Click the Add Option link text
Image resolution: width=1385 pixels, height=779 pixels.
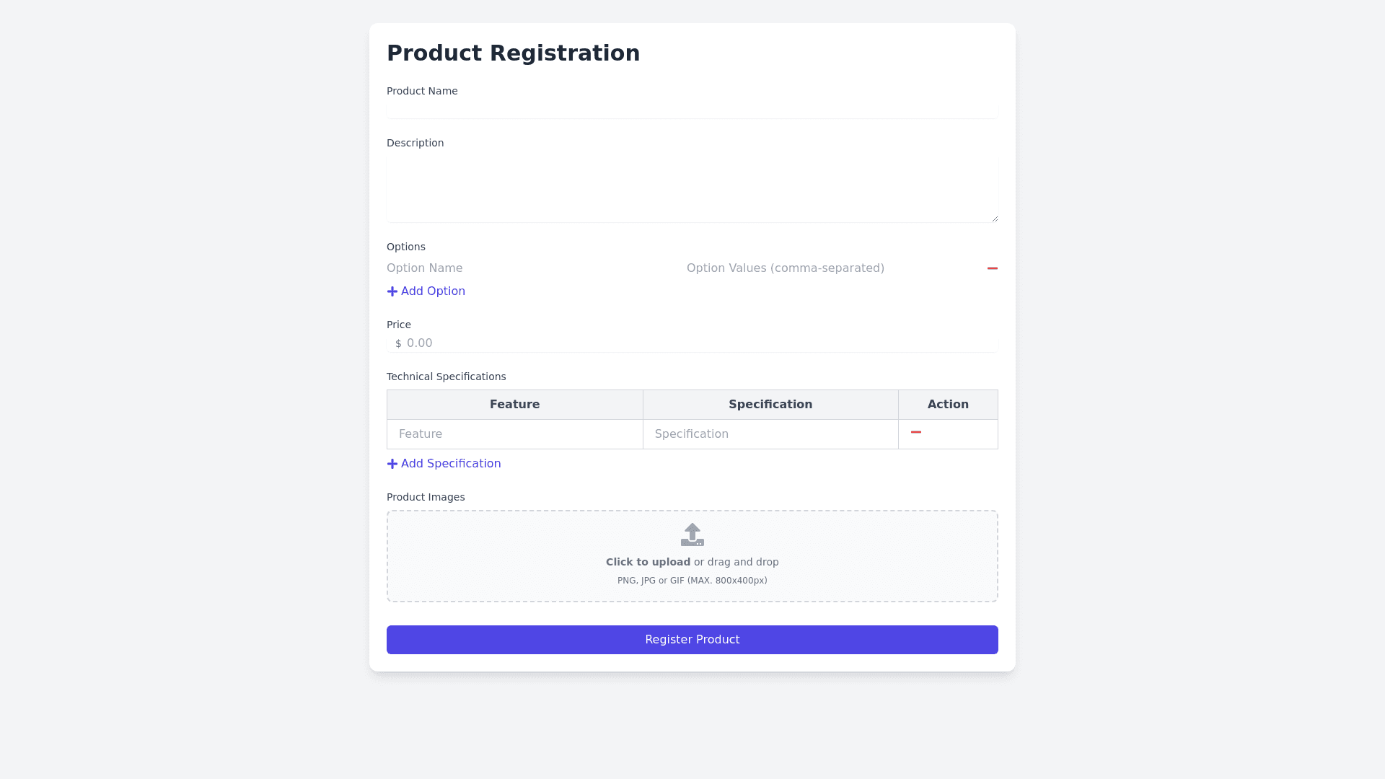(433, 291)
